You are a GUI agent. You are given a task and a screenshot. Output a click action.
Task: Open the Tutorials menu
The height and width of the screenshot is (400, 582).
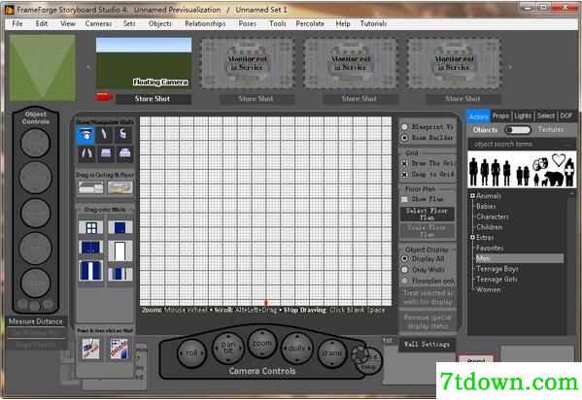point(373,23)
